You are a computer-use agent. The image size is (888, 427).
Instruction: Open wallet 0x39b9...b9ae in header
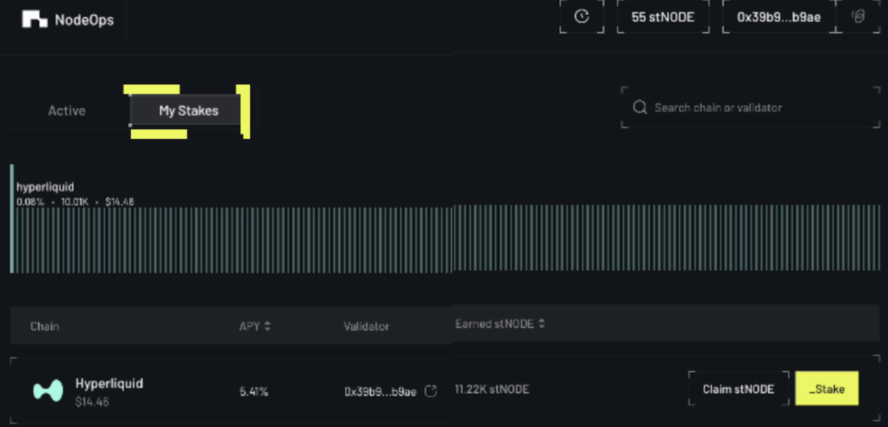(779, 17)
